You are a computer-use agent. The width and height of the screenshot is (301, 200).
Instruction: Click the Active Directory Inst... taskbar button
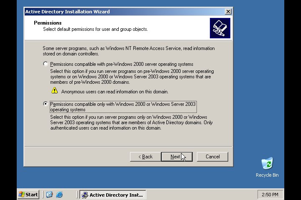click(x=113, y=195)
